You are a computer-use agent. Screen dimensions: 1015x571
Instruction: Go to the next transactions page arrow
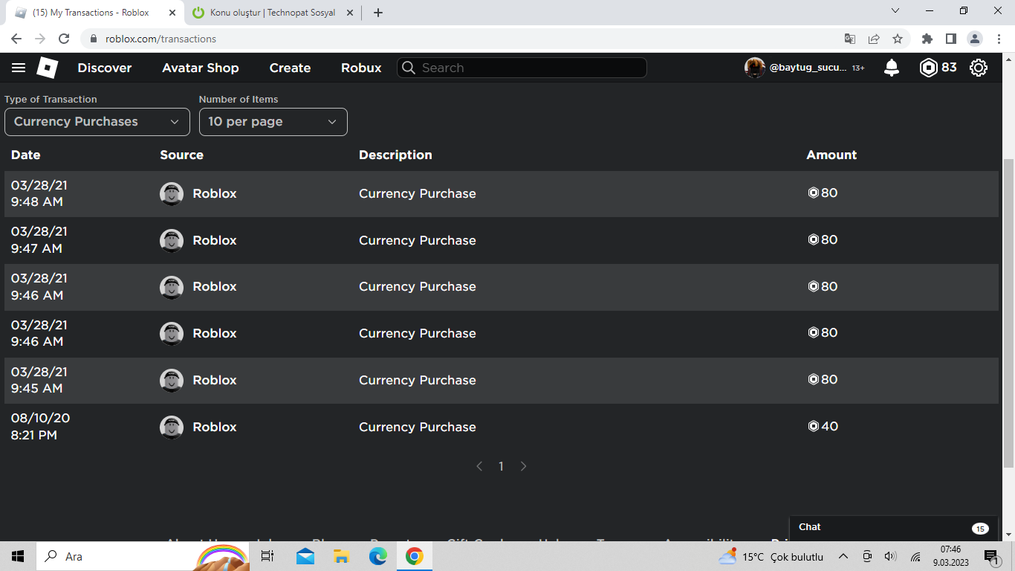(524, 466)
